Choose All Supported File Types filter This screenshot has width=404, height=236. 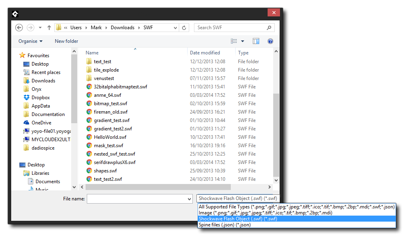296,207
